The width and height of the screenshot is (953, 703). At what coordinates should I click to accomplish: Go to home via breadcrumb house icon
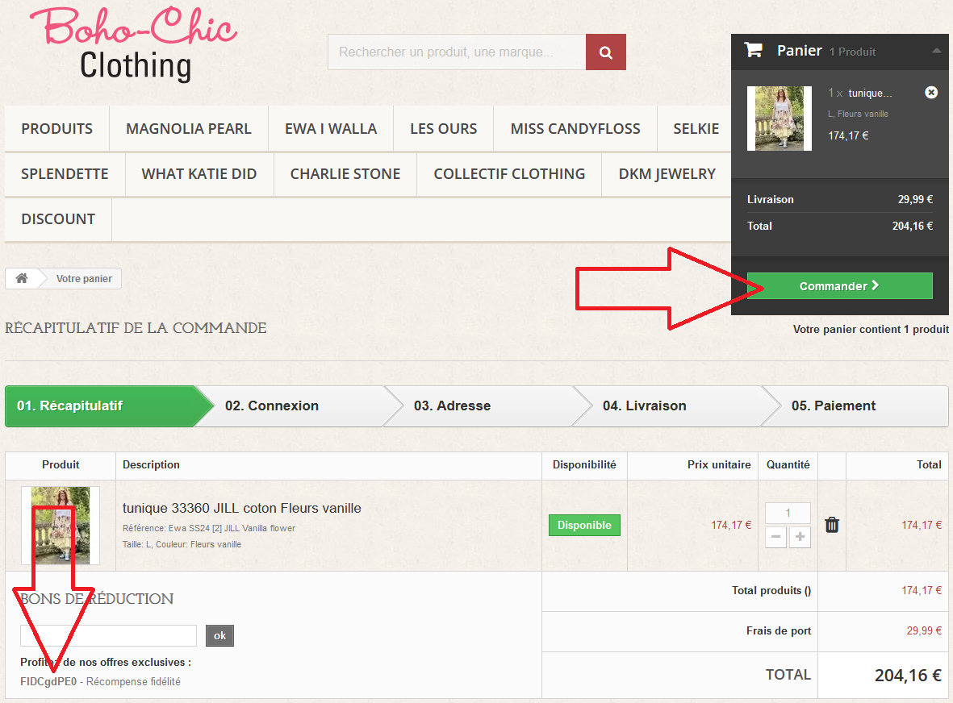[22, 278]
